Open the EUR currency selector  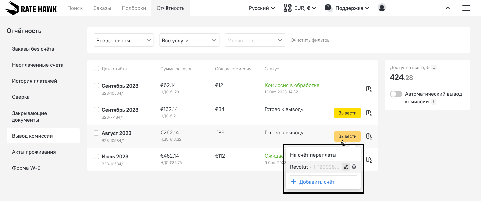tap(300, 8)
